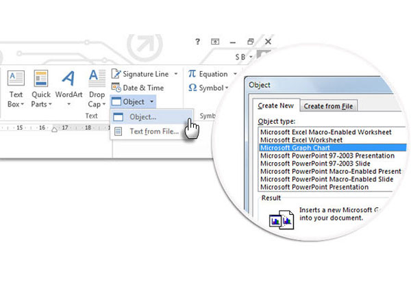Click the Drop Cap icon
The image size is (411, 284).
pos(97,78)
